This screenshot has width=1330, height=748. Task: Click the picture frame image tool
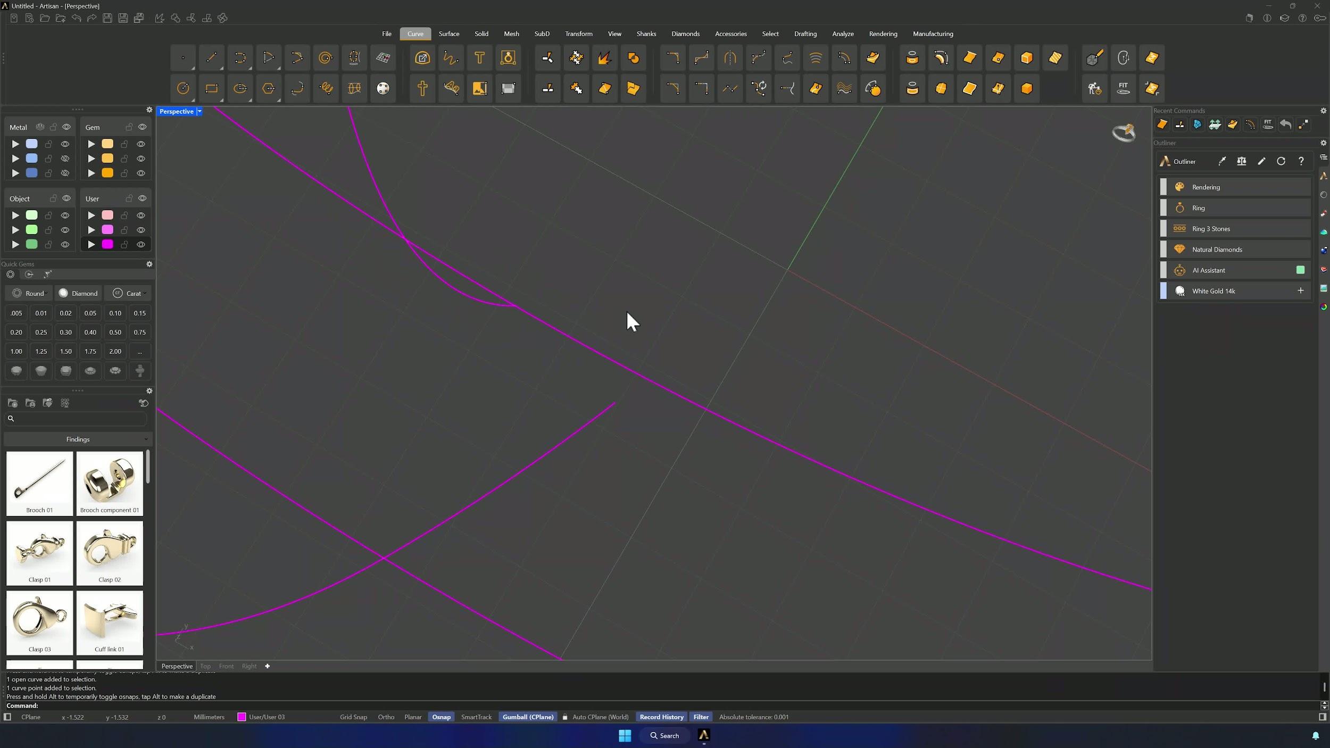479,88
